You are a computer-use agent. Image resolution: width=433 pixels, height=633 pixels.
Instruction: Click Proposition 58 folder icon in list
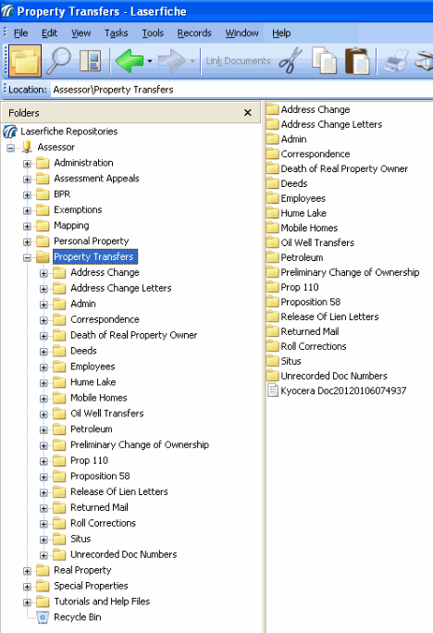click(x=273, y=302)
